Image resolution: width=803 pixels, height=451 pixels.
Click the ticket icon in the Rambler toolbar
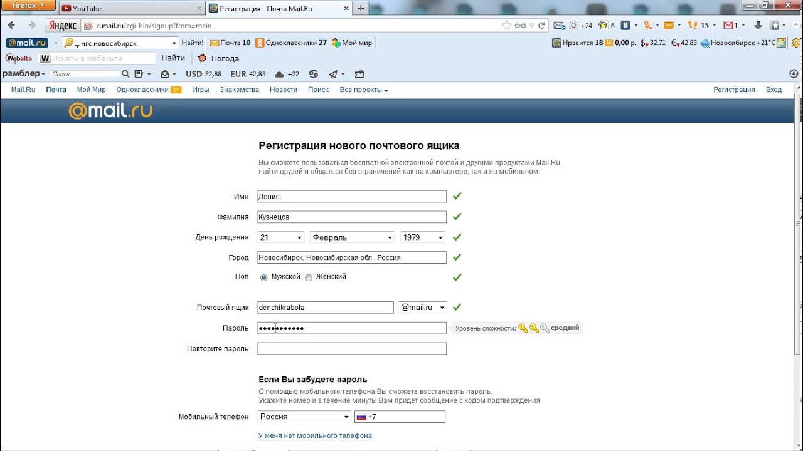pos(359,74)
